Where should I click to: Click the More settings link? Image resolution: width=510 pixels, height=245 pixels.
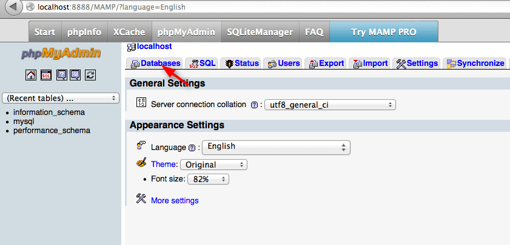pos(175,201)
